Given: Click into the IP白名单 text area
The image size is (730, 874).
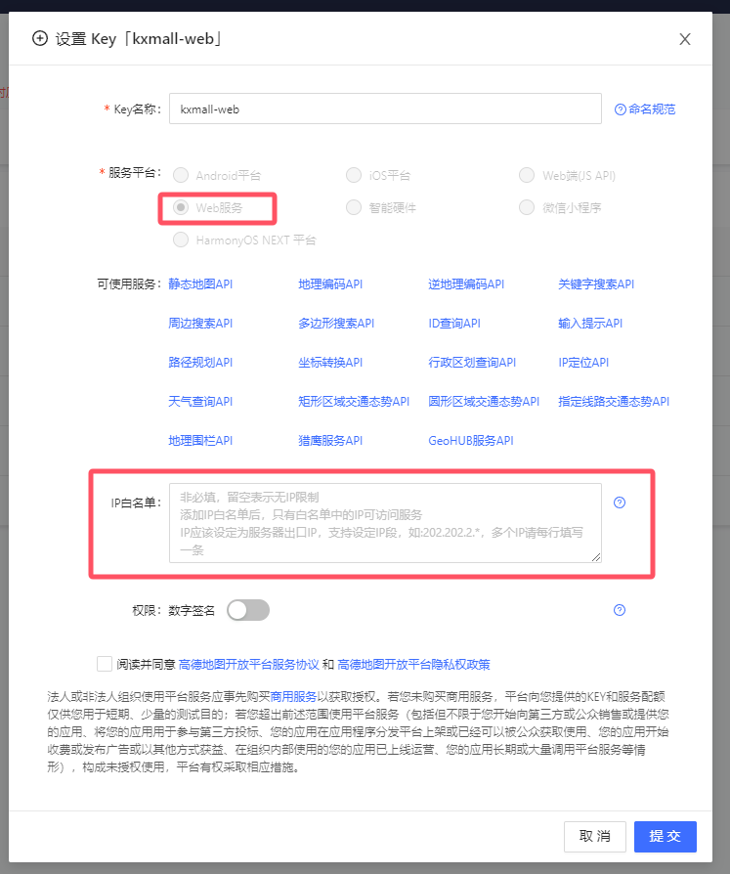Looking at the screenshot, I should click(385, 523).
